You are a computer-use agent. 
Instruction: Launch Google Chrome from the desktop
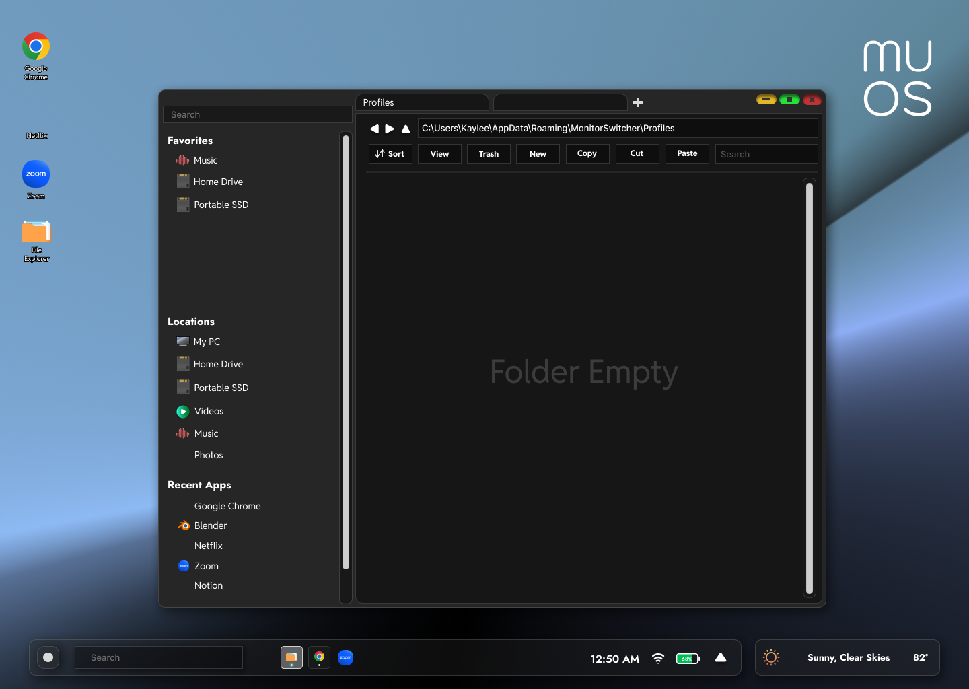click(x=36, y=47)
